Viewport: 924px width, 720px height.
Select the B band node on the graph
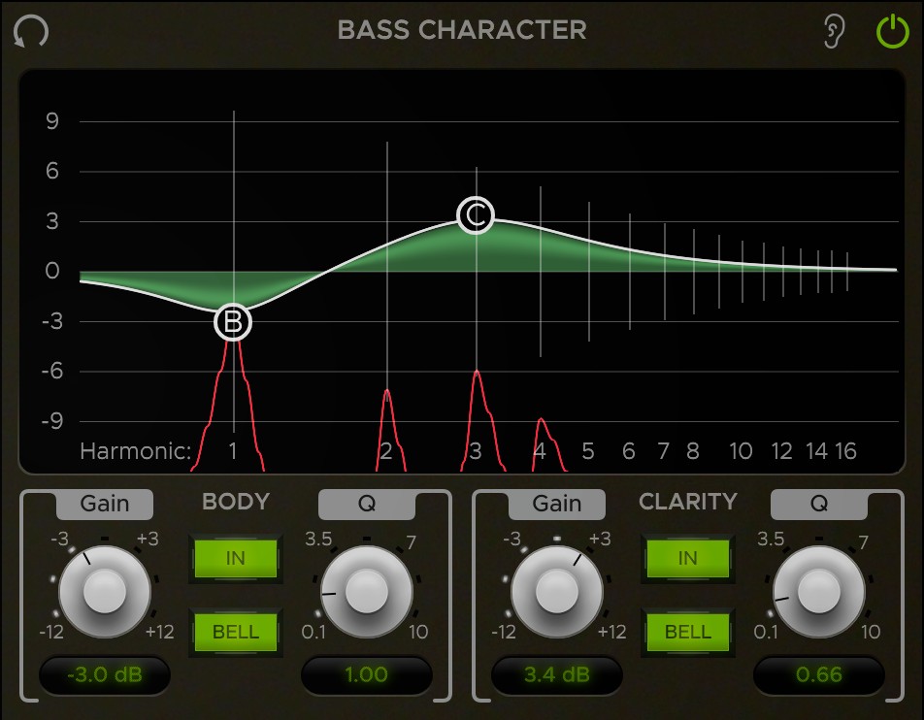232,320
